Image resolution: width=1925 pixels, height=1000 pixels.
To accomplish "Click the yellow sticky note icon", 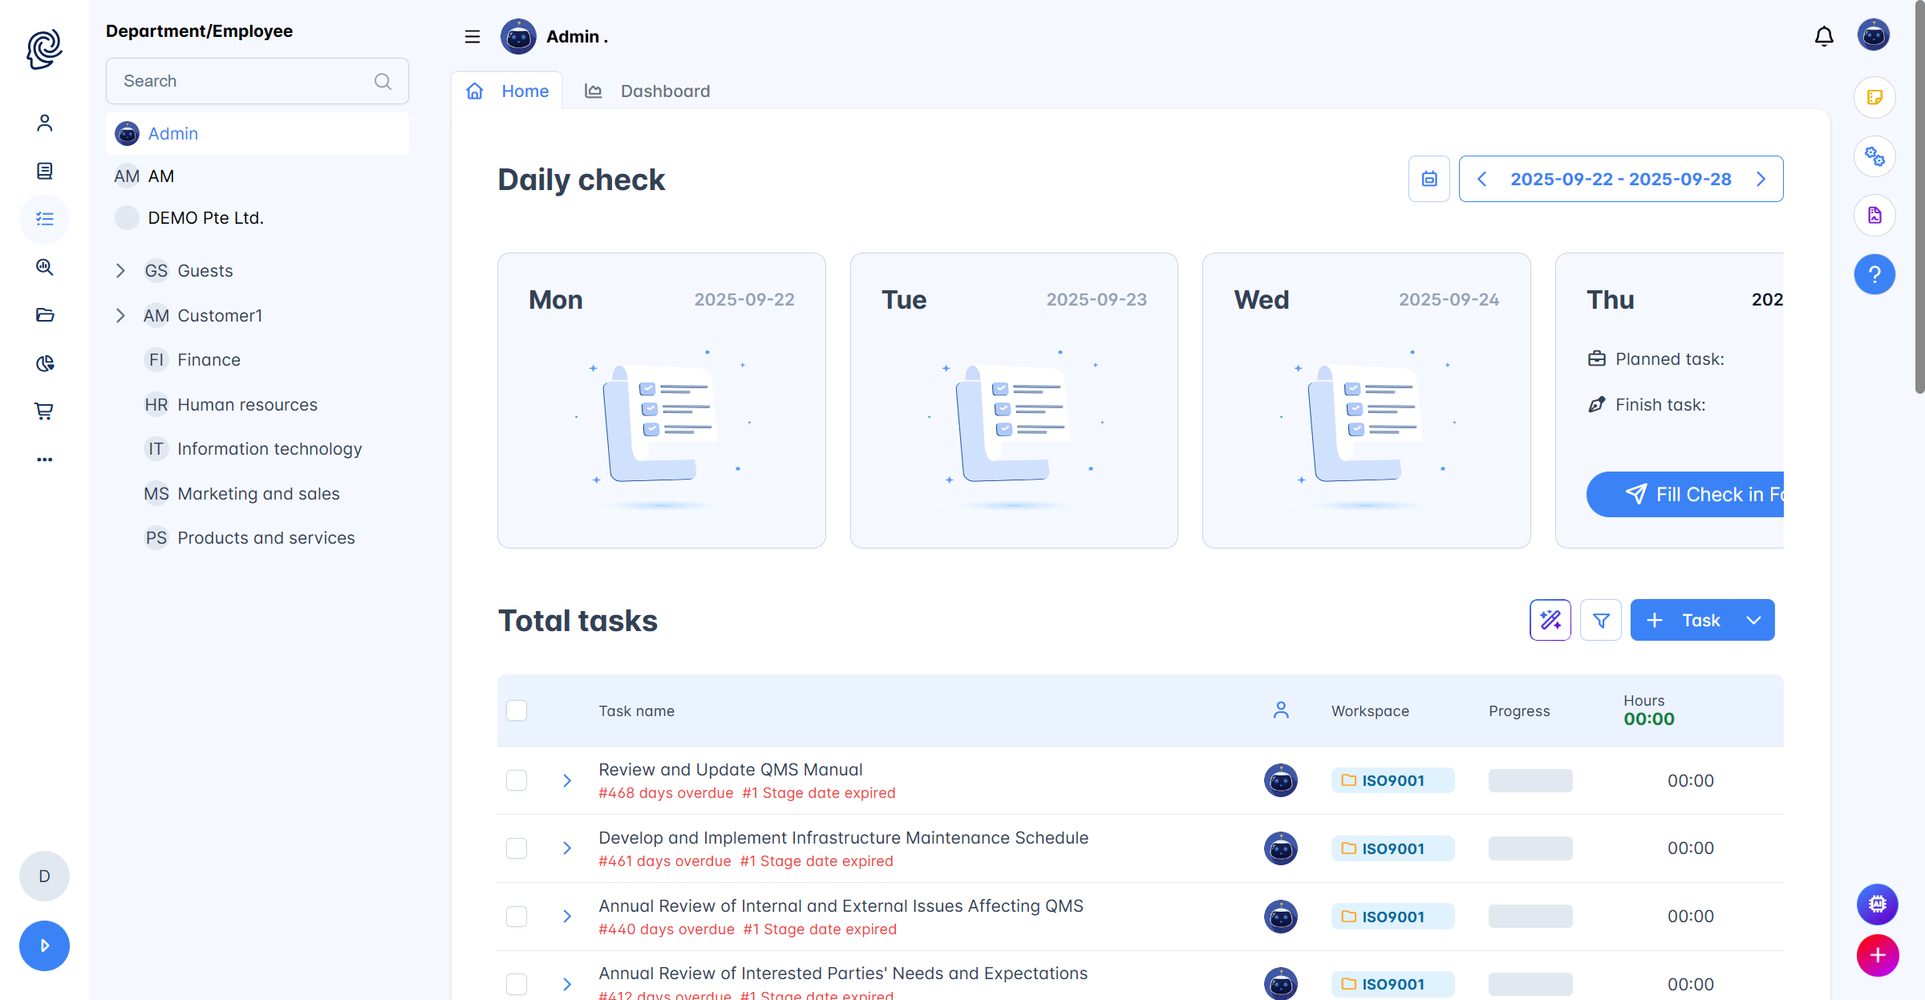I will point(1874,98).
